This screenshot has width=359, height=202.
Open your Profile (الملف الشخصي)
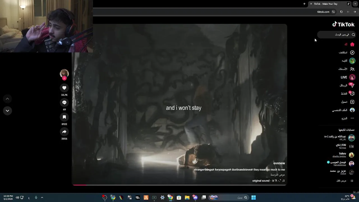click(344, 110)
